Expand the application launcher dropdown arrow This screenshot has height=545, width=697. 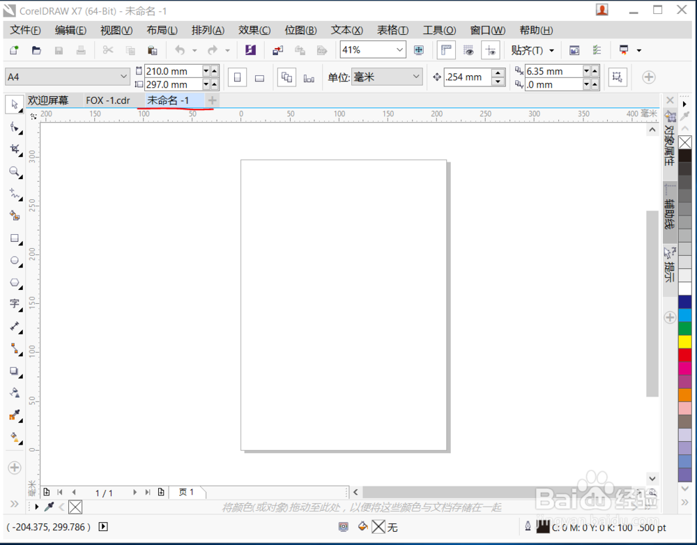(x=638, y=51)
